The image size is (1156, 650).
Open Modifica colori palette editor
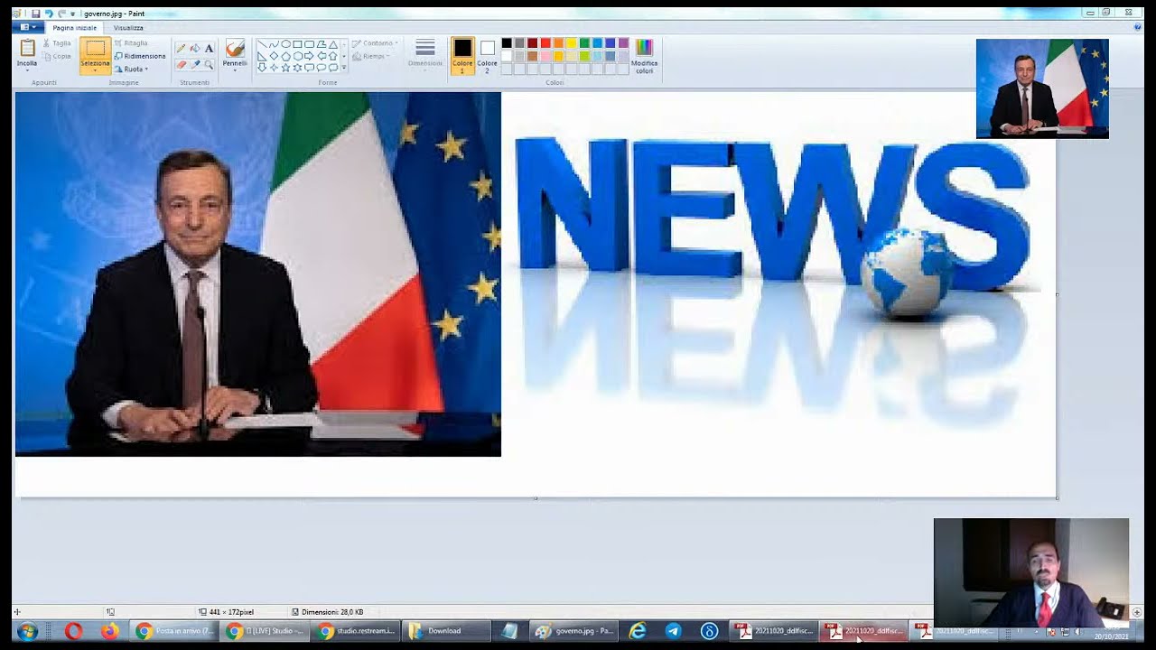644,55
